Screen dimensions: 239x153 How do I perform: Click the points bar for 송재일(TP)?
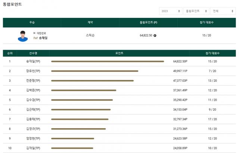tap(108, 61)
